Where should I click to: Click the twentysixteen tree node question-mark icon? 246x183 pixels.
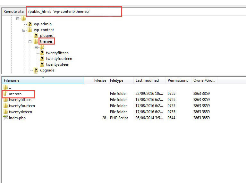(42, 64)
